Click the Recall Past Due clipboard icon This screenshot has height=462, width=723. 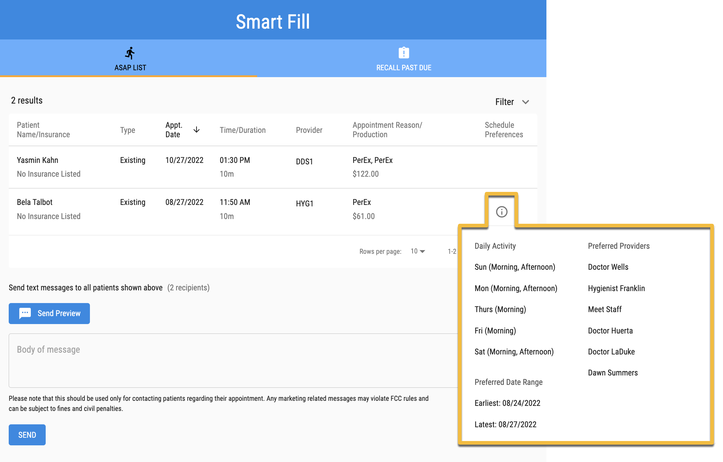404,53
